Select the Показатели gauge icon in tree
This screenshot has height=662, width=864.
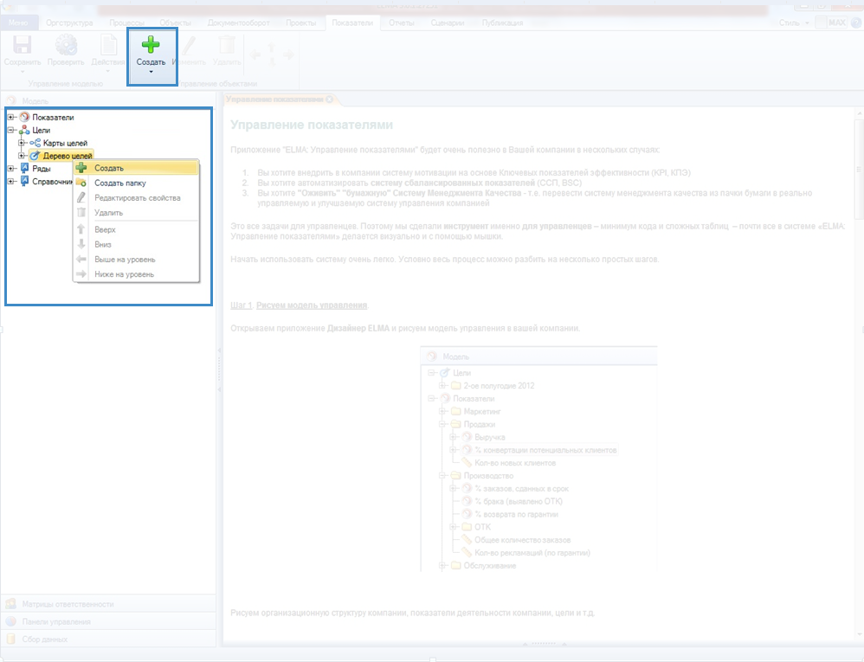pyautogui.click(x=24, y=117)
